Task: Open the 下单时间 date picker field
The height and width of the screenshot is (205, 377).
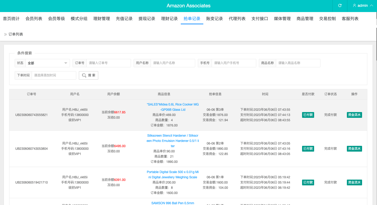Action: click(54, 75)
